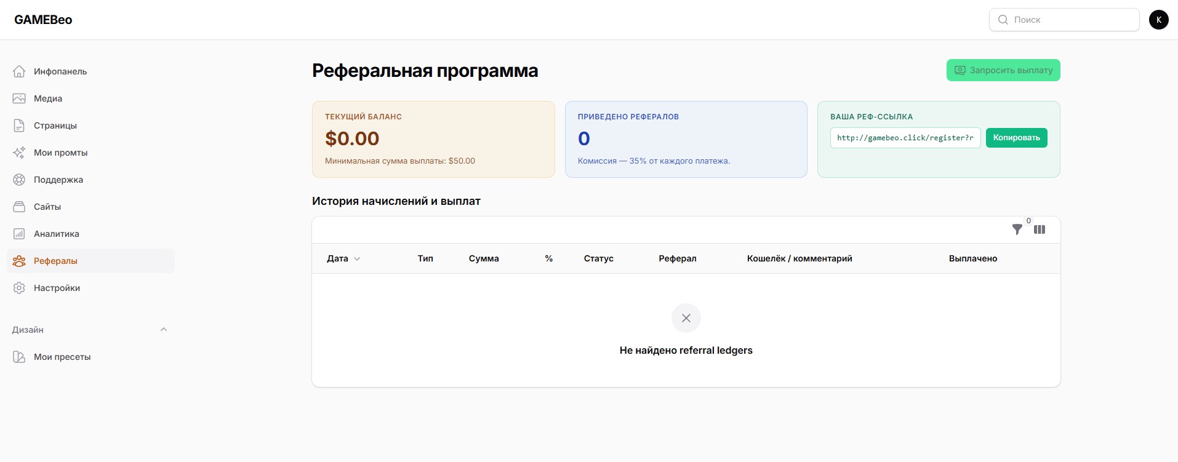The height and width of the screenshot is (462, 1178).
Task: Click the Медиа image icon
Action: pyautogui.click(x=19, y=98)
